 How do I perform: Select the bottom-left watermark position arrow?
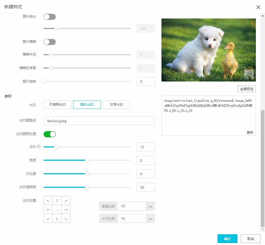pyautogui.click(x=48, y=218)
